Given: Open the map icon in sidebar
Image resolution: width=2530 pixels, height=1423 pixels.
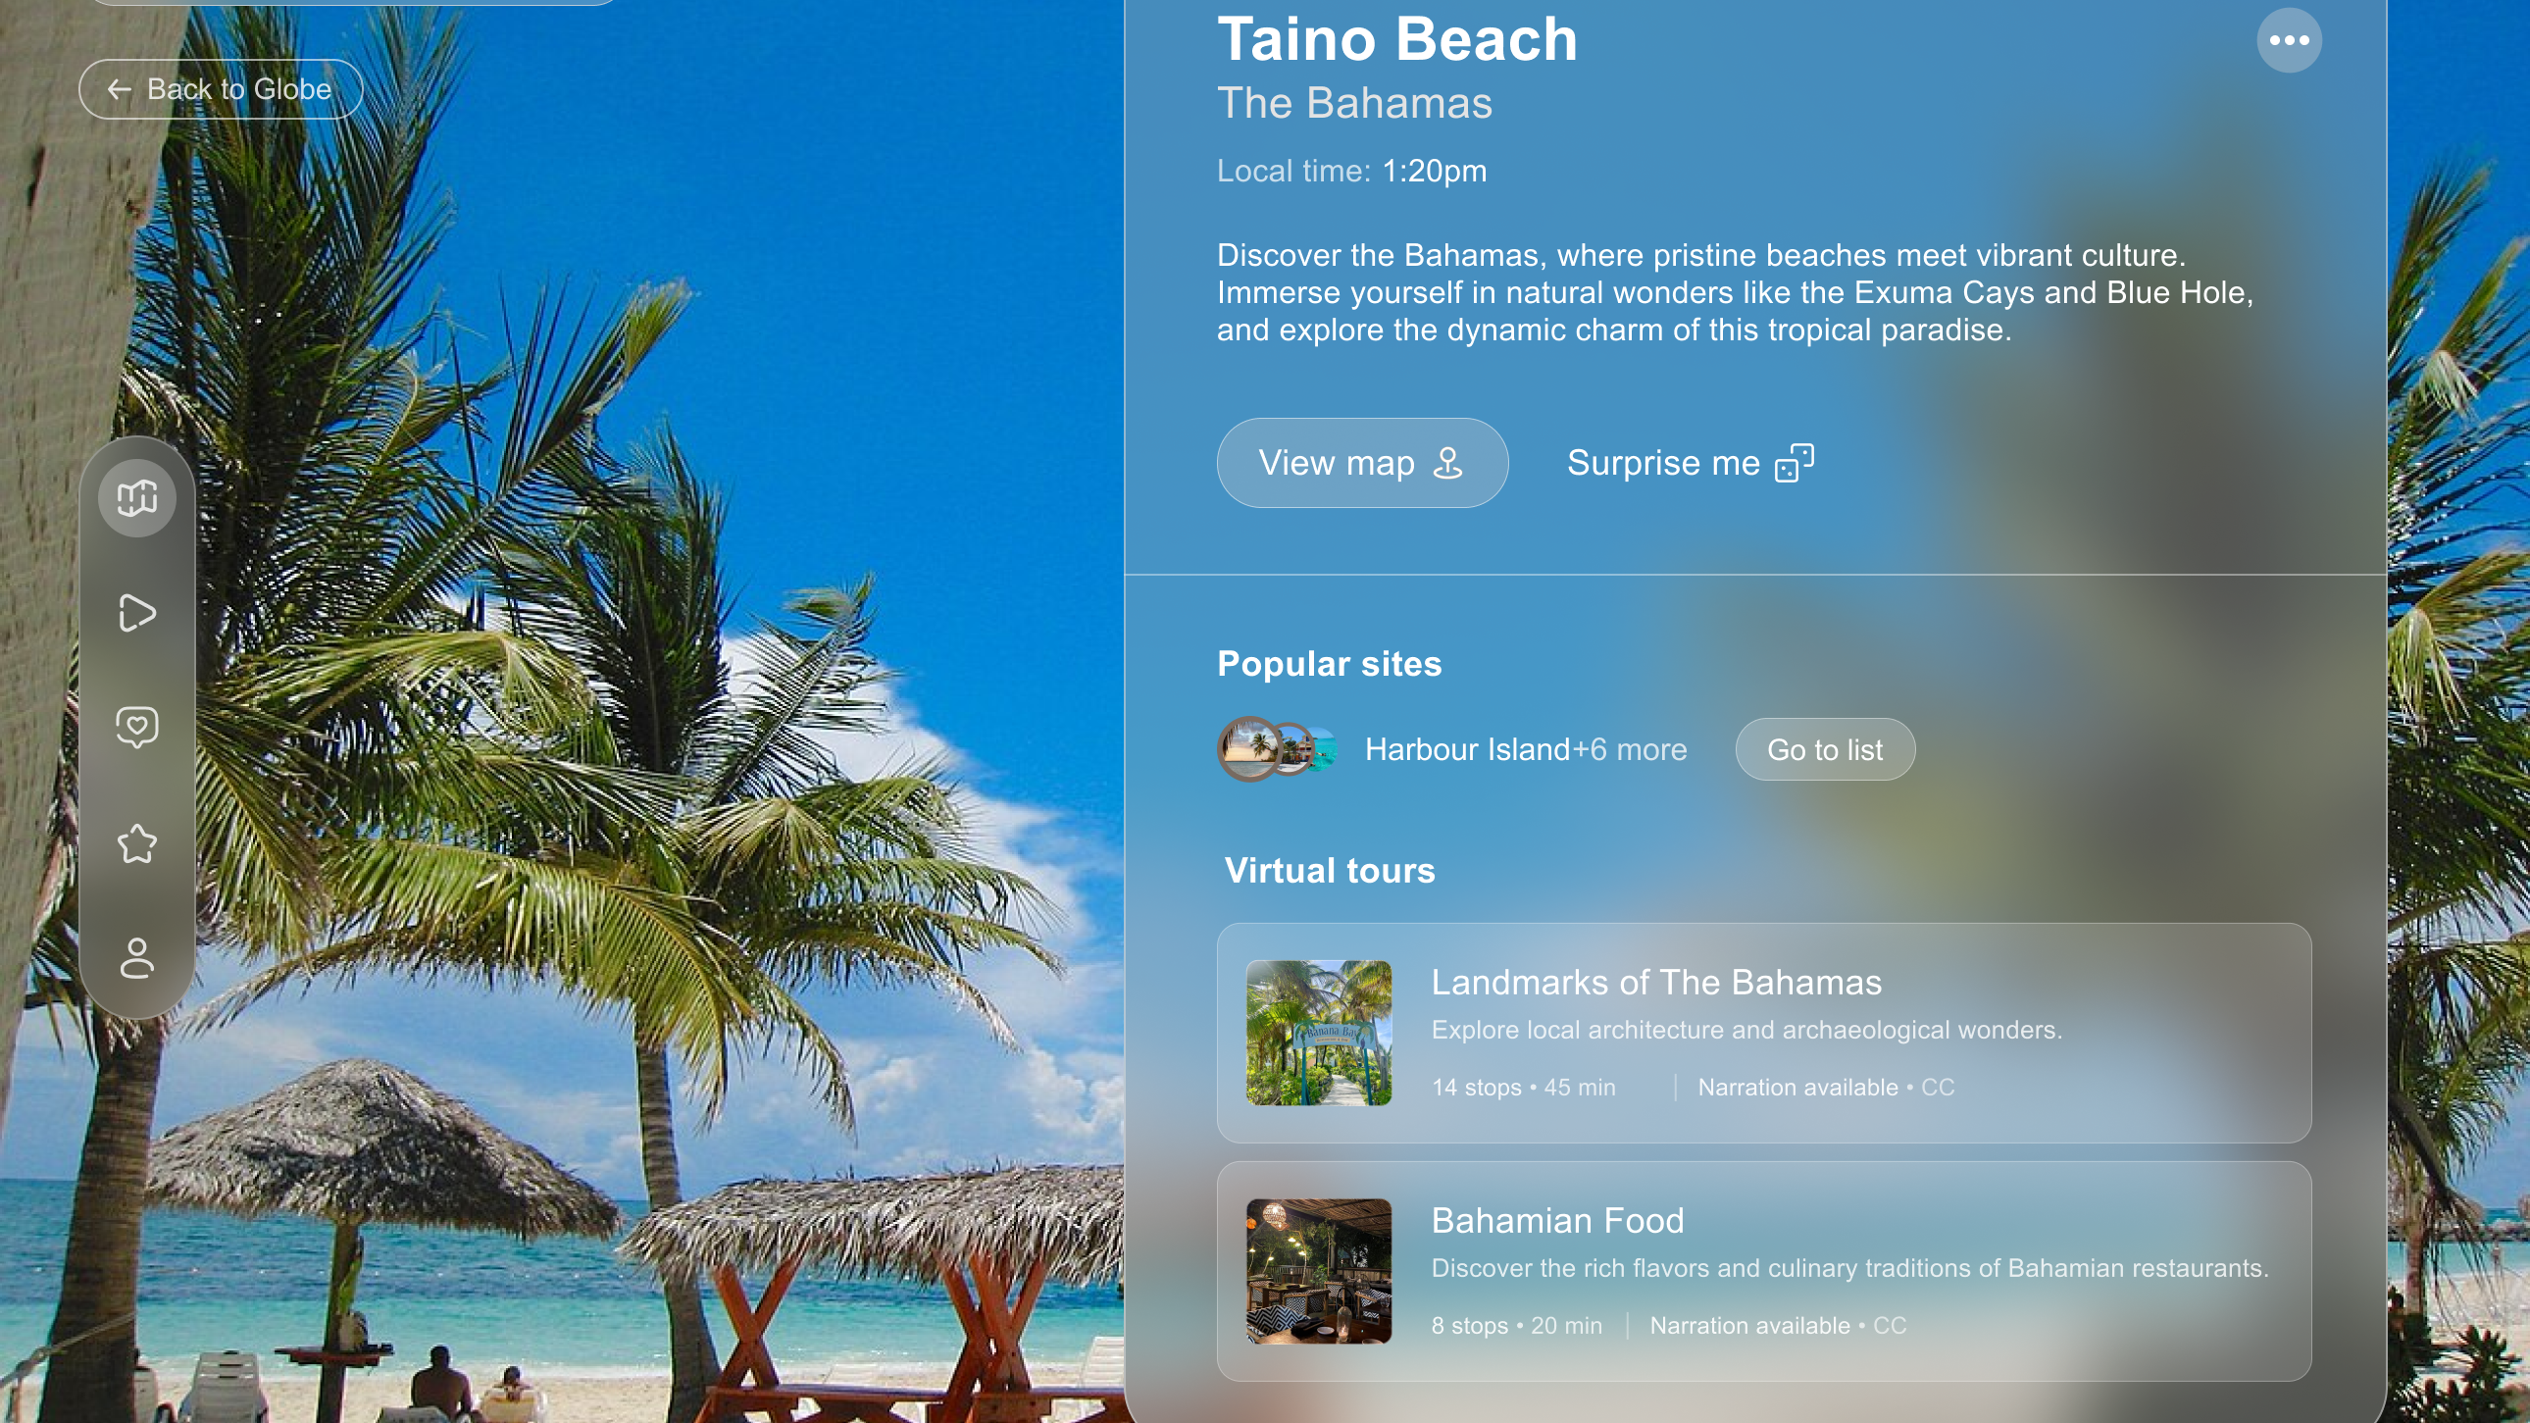Looking at the screenshot, I should point(136,498).
